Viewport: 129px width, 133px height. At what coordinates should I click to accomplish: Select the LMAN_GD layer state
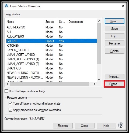coord(51,68)
